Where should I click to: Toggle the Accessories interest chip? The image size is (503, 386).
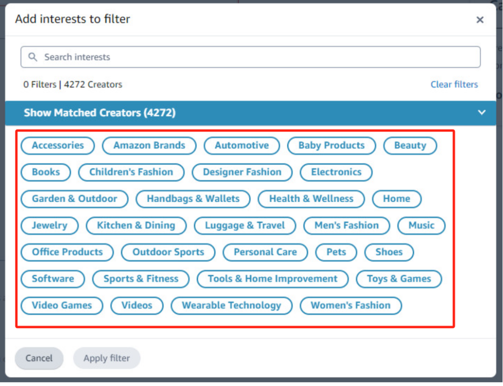click(58, 145)
